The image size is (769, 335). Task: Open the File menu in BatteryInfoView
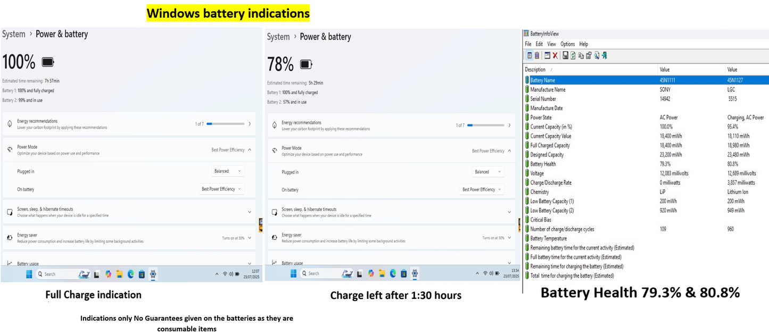(x=528, y=44)
